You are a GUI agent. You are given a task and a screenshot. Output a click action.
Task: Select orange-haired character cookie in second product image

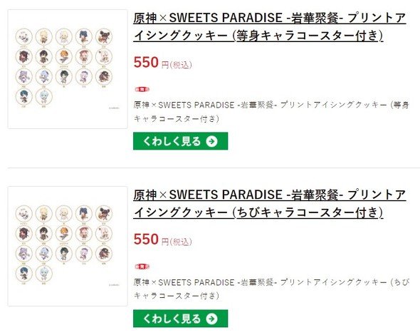(x=64, y=234)
